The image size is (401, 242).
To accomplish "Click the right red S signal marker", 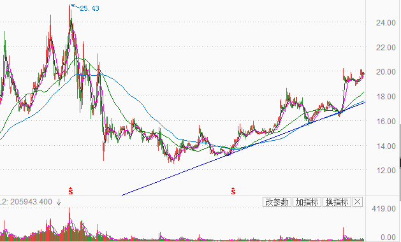I will (233, 190).
